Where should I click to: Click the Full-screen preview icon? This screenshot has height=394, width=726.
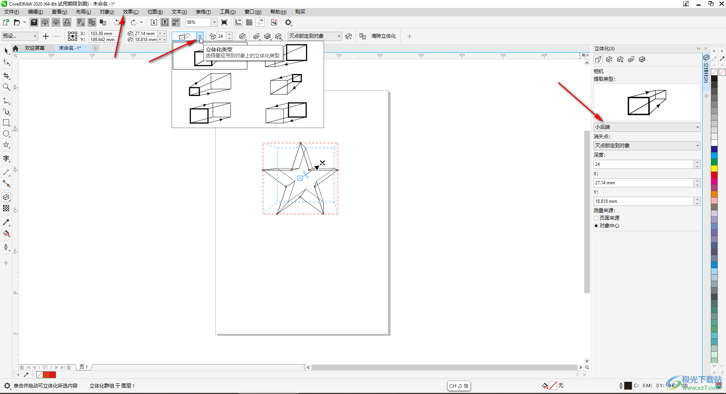(224, 22)
